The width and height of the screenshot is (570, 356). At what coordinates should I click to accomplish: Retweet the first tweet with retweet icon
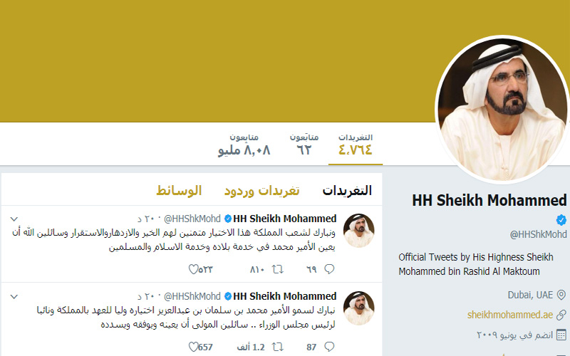pos(278,269)
